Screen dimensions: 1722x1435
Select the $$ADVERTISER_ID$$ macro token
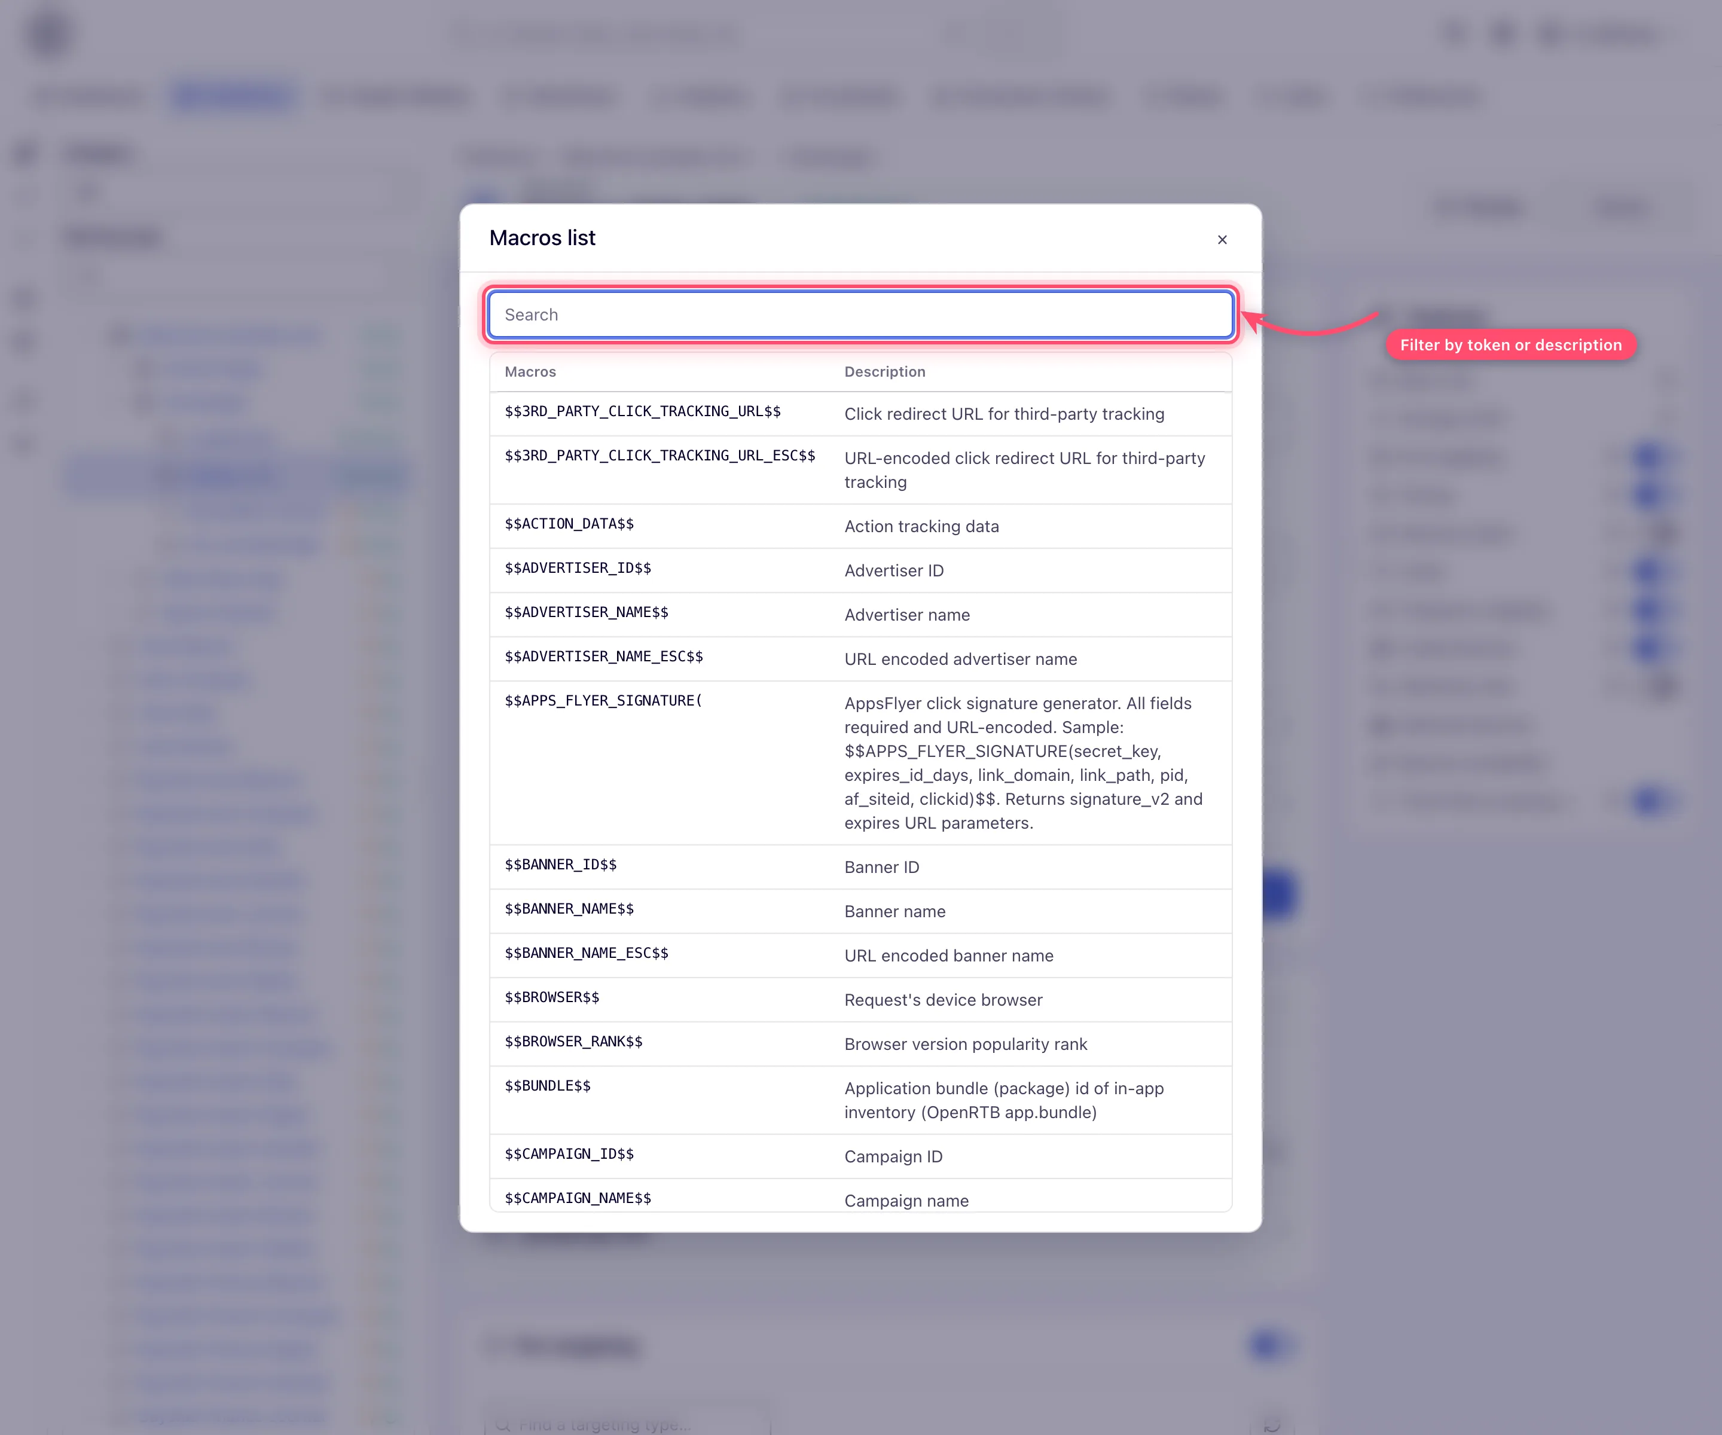click(577, 568)
